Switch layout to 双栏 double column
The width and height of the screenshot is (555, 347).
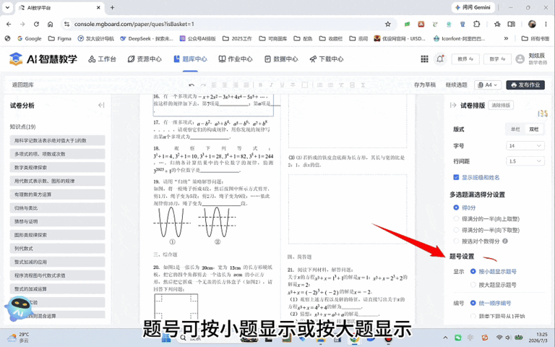coord(534,129)
